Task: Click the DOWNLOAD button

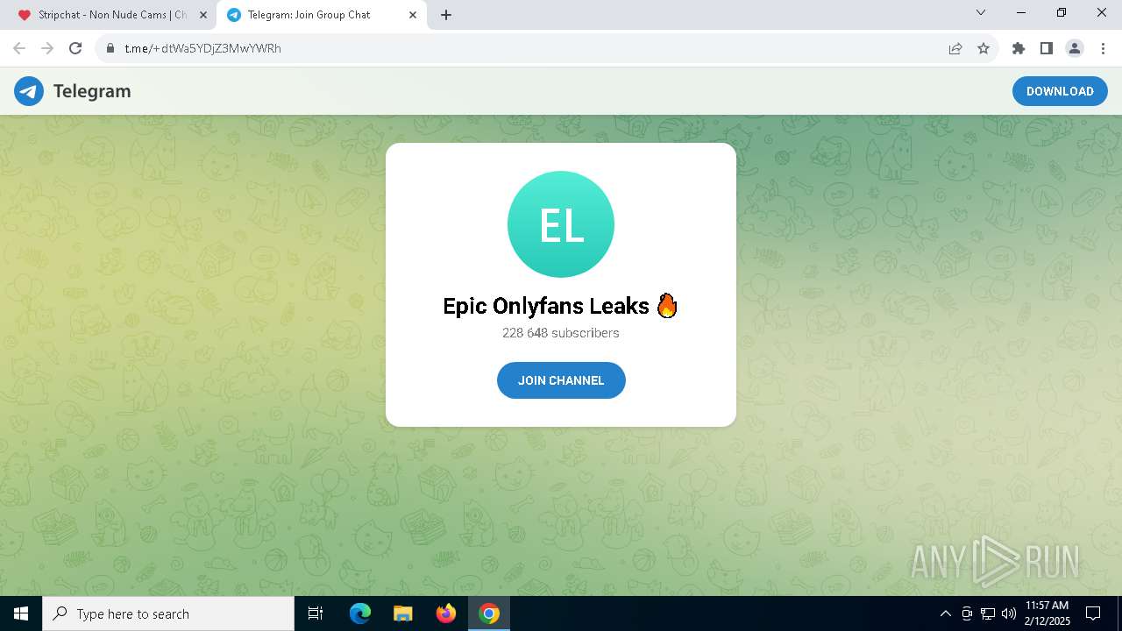Action: pos(1060,91)
